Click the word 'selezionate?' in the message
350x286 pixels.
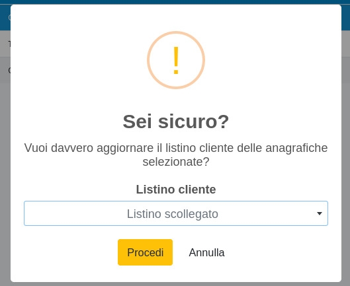(x=176, y=161)
